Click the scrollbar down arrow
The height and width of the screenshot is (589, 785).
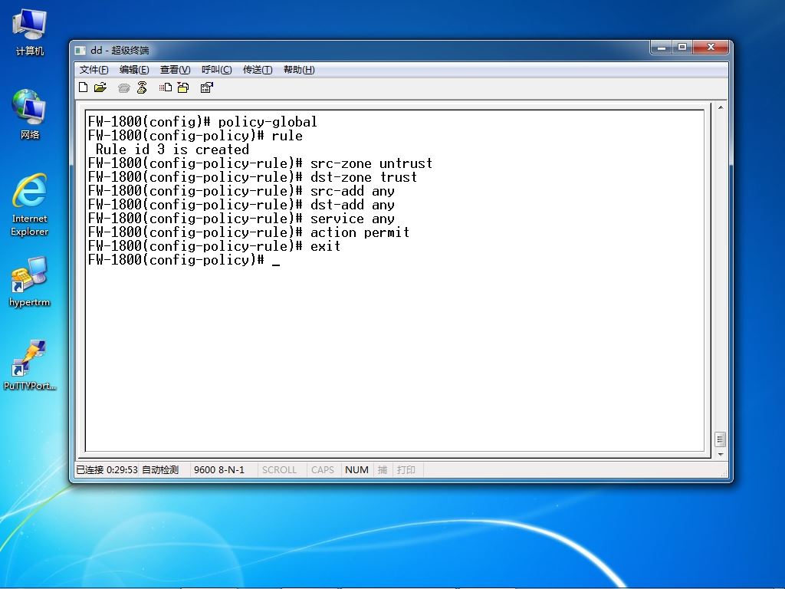point(721,454)
